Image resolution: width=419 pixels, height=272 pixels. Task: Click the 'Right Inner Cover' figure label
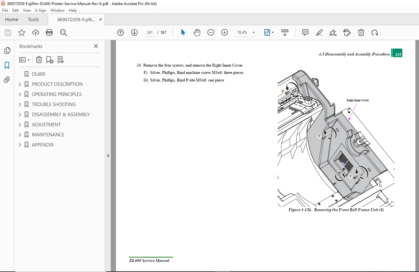pyautogui.click(x=357, y=100)
